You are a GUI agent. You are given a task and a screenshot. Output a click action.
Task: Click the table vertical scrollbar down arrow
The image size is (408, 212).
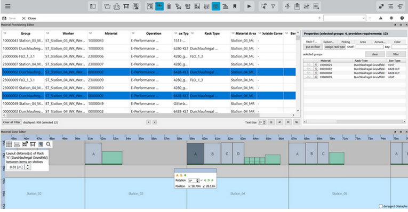coord(298,110)
